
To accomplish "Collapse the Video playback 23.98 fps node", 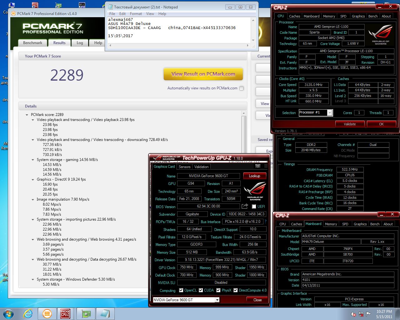I will pyautogui.click(x=33, y=120).
